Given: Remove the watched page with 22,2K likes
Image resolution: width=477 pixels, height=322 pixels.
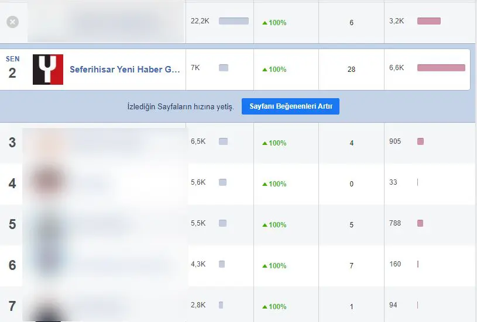Looking at the screenshot, I should 12,22.
